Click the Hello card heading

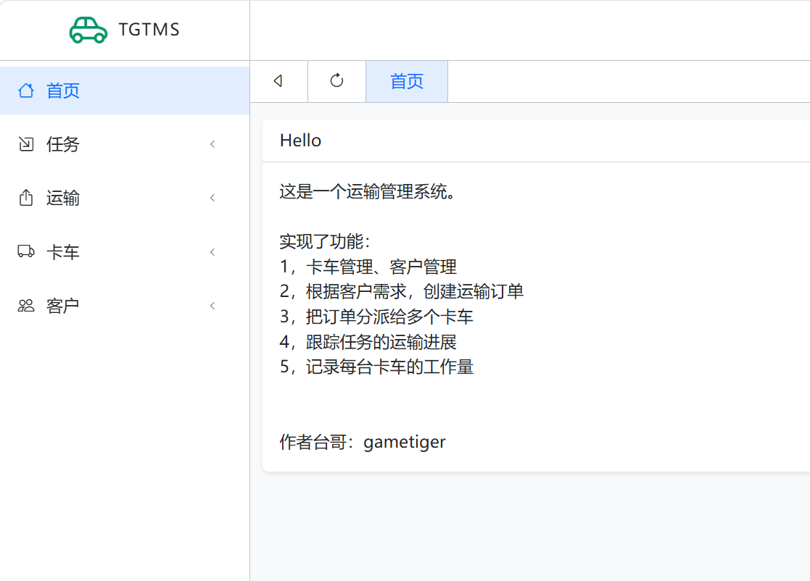(301, 141)
